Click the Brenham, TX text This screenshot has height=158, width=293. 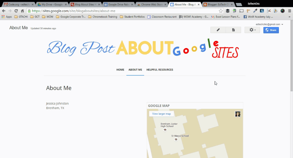coord(55,108)
